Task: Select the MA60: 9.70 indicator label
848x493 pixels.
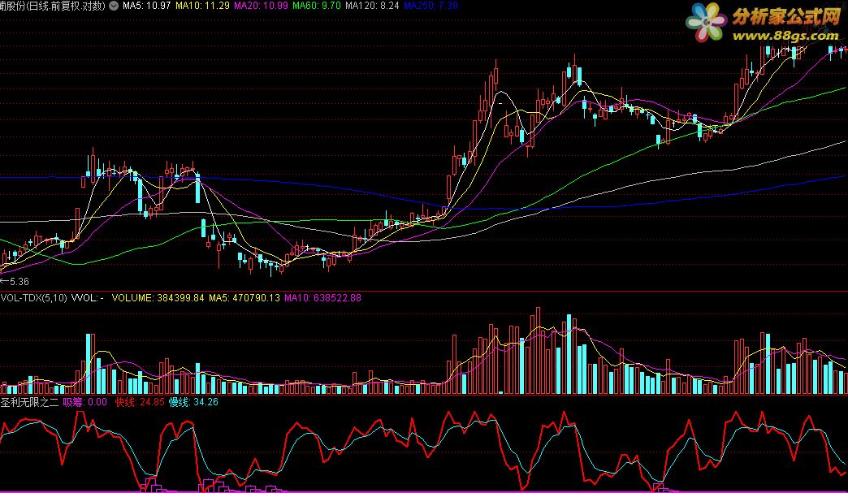Action: coord(317,6)
